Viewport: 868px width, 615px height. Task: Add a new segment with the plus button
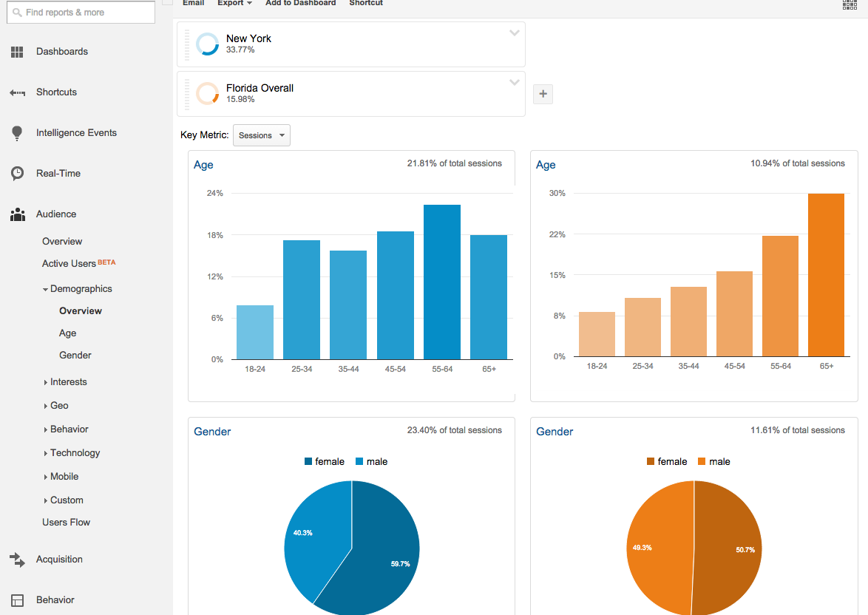(543, 94)
